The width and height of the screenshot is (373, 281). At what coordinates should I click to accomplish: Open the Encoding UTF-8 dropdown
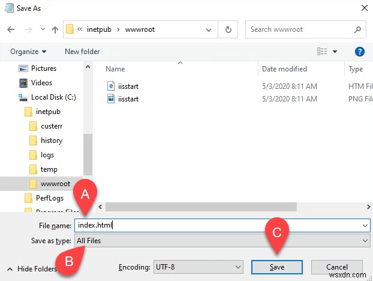pos(198,267)
